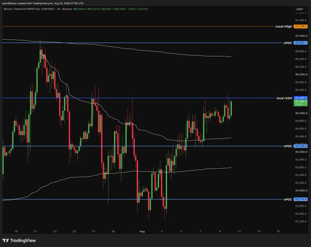The width and height of the screenshot is (311, 247).
Task: Click the high value H65,337.8
Action: (94, 9)
